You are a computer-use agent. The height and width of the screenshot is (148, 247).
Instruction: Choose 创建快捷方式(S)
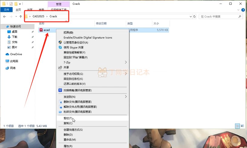click(x=93, y=130)
